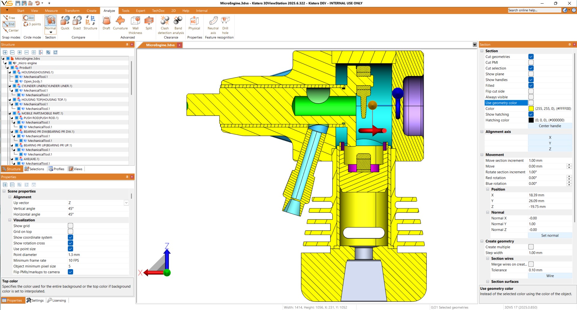This screenshot has height=310, width=577.
Task: Open the Selections panel tab
Action: tap(34, 169)
